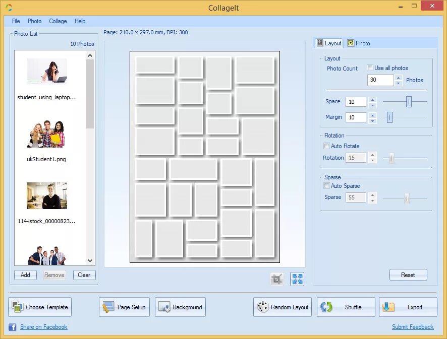Click the Remove button in Photo List
This screenshot has height=339, width=447.
54,275
